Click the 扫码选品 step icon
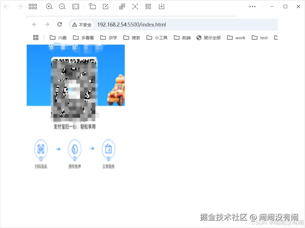This screenshot has height=228, width=305. 41,149
